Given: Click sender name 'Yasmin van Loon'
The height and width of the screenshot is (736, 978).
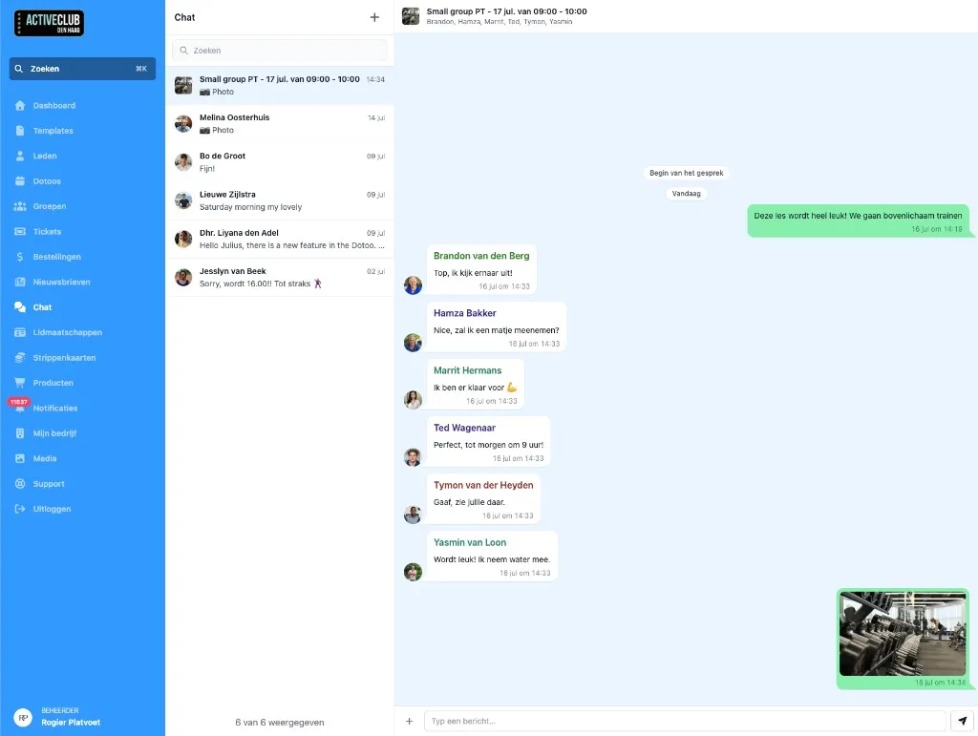Looking at the screenshot, I should pos(470,542).
